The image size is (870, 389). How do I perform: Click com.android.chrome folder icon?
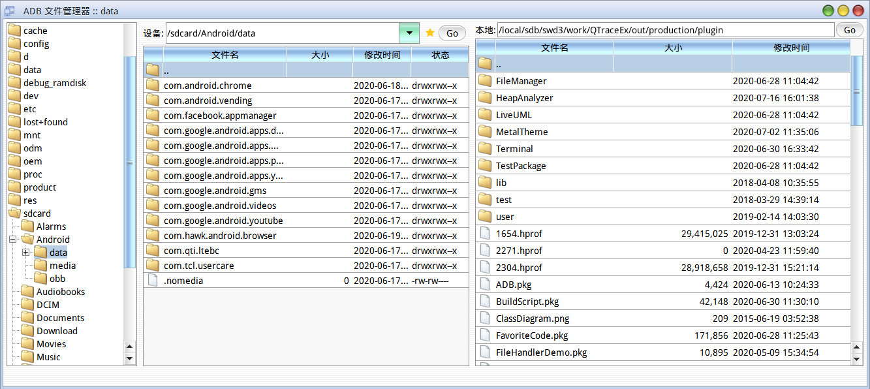[153, 85]
